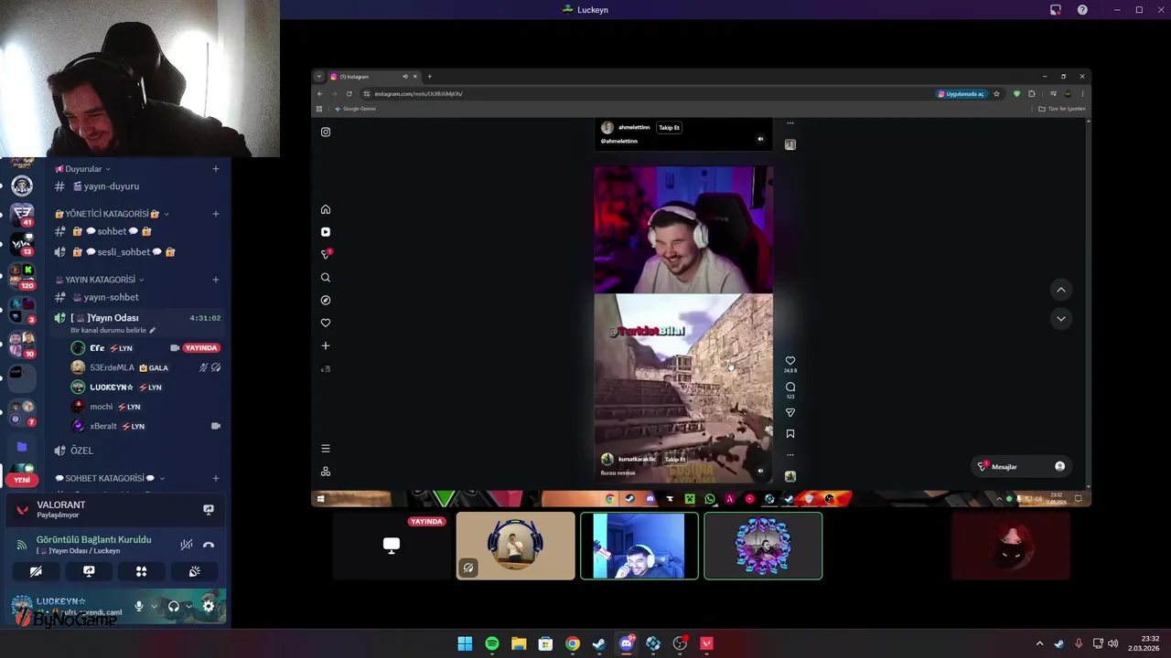Start screen sharing from voice controls
Image resolution: width=1171 pixels, height=658 pixels.
[x=89, y=571]
